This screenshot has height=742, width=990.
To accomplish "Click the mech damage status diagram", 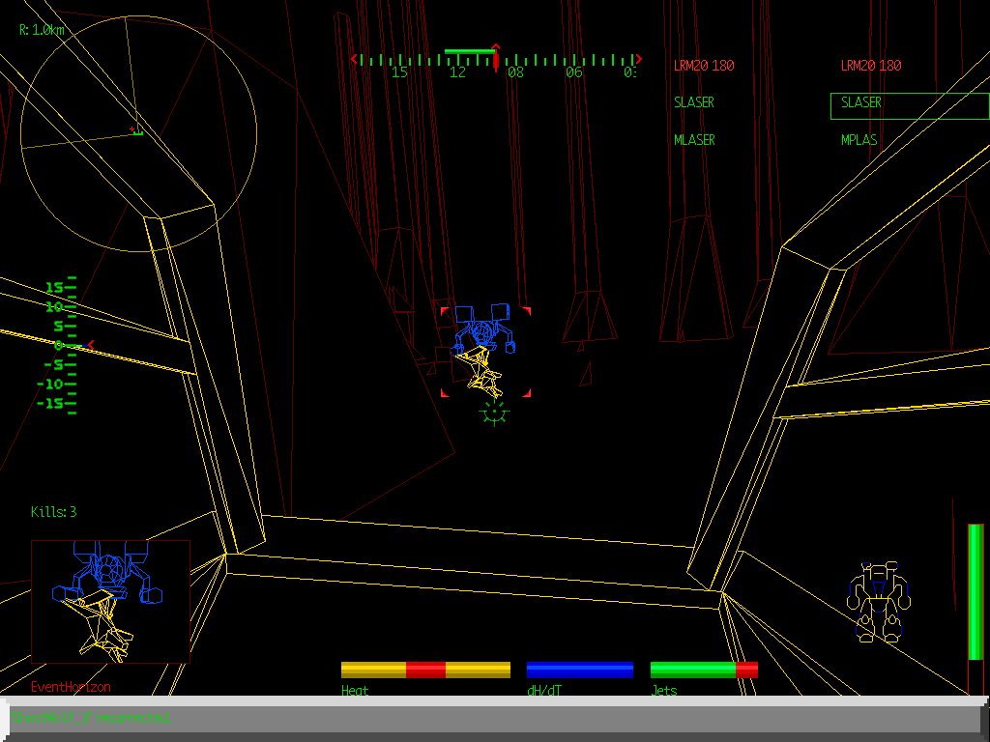I will coord(877,602).
